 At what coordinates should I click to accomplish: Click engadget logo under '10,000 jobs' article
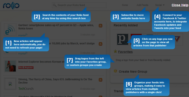pos(23,53)
